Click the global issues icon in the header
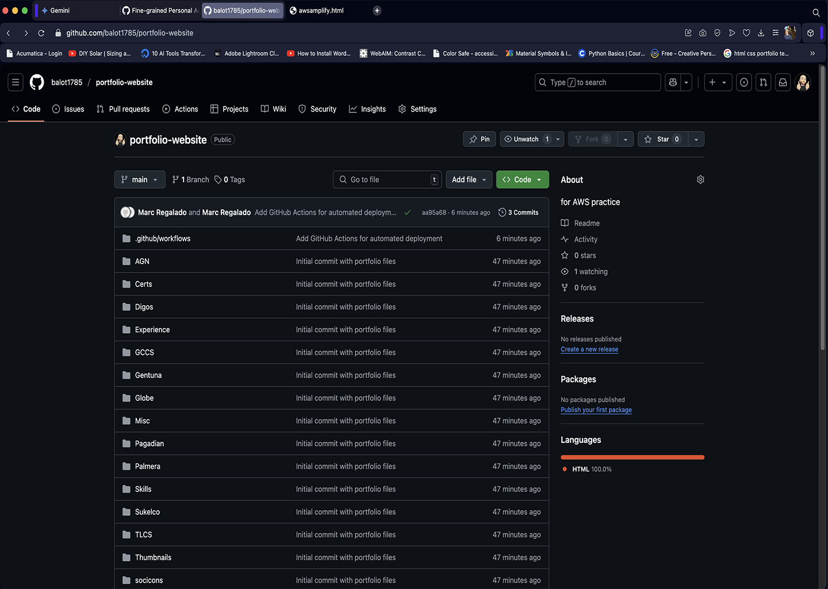 (744, 82)
